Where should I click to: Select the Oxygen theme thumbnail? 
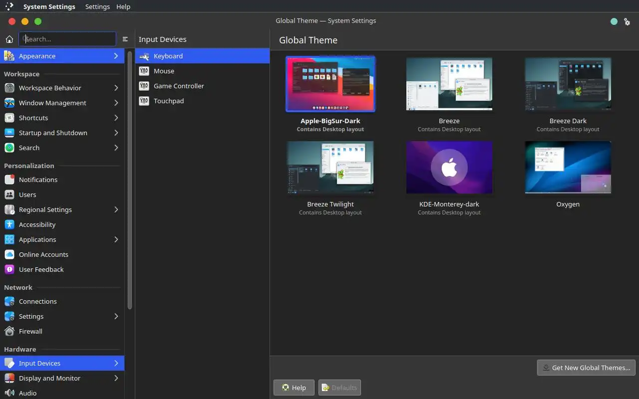click(x=568, y=167)
